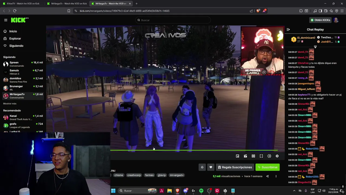Open Samulx channel in following list

pos(23,72)
